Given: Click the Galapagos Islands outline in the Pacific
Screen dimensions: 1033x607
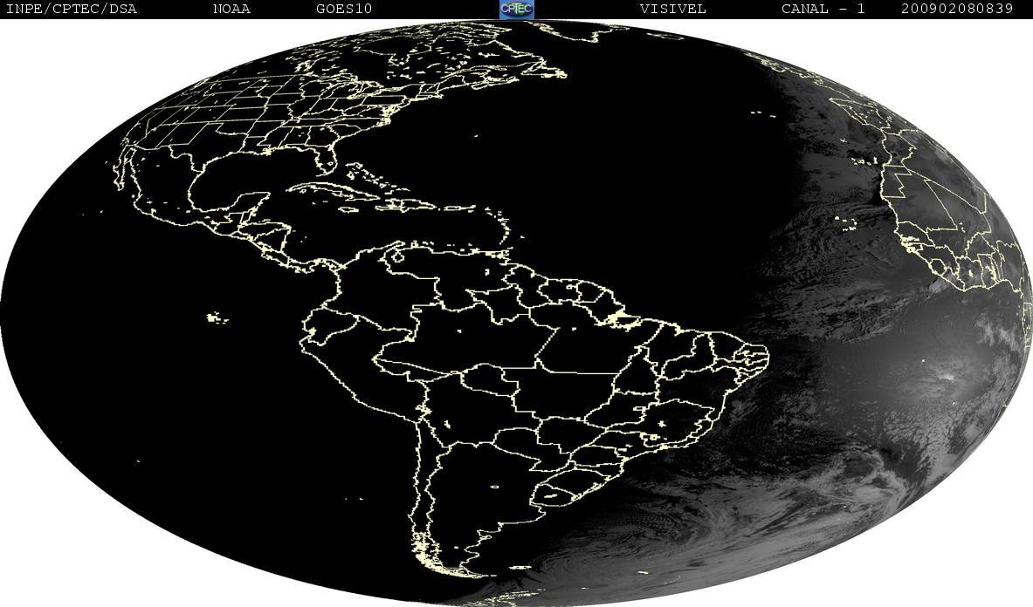Looking at the screenshot, I should click(x=217, y=318).
